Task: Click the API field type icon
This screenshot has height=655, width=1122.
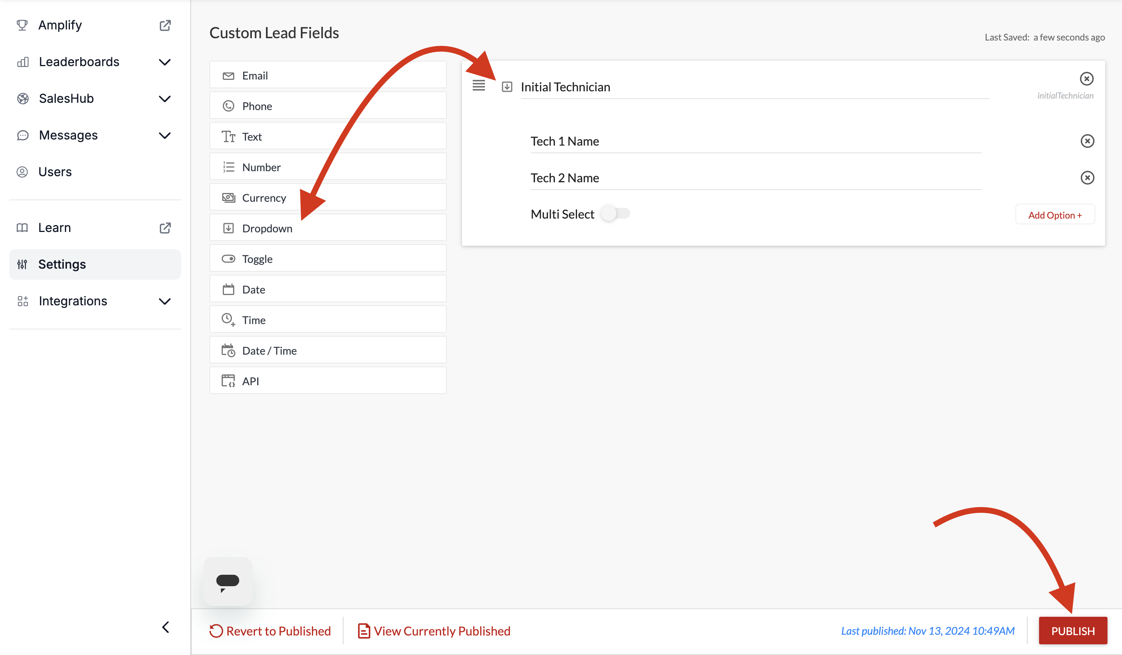Action: (x=229, y=381)
